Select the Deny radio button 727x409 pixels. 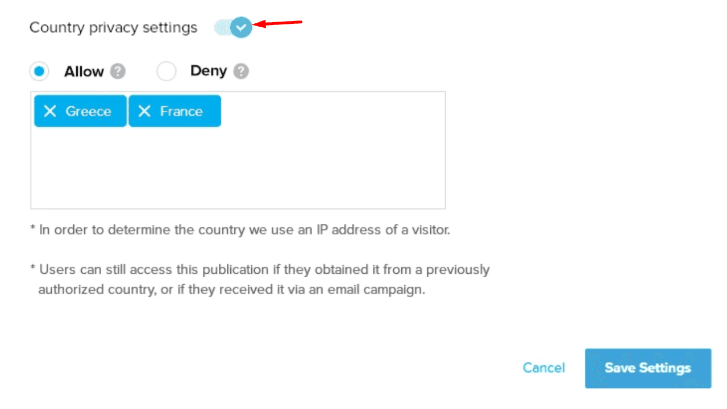pyautogui.click(x=167, y=72)
